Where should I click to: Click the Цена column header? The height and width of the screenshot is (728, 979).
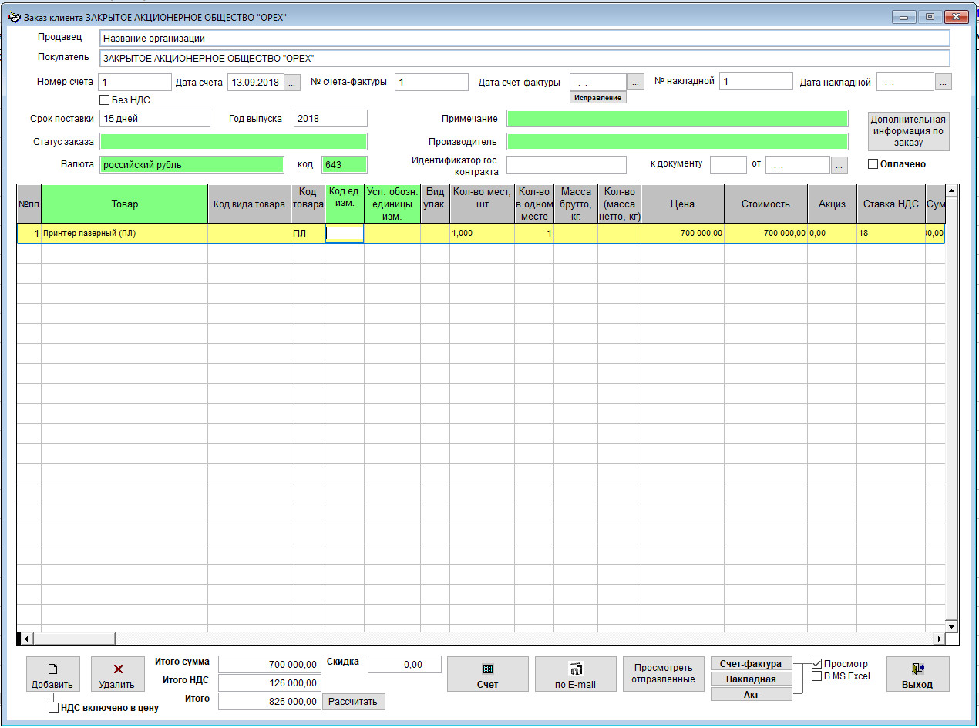682,204
